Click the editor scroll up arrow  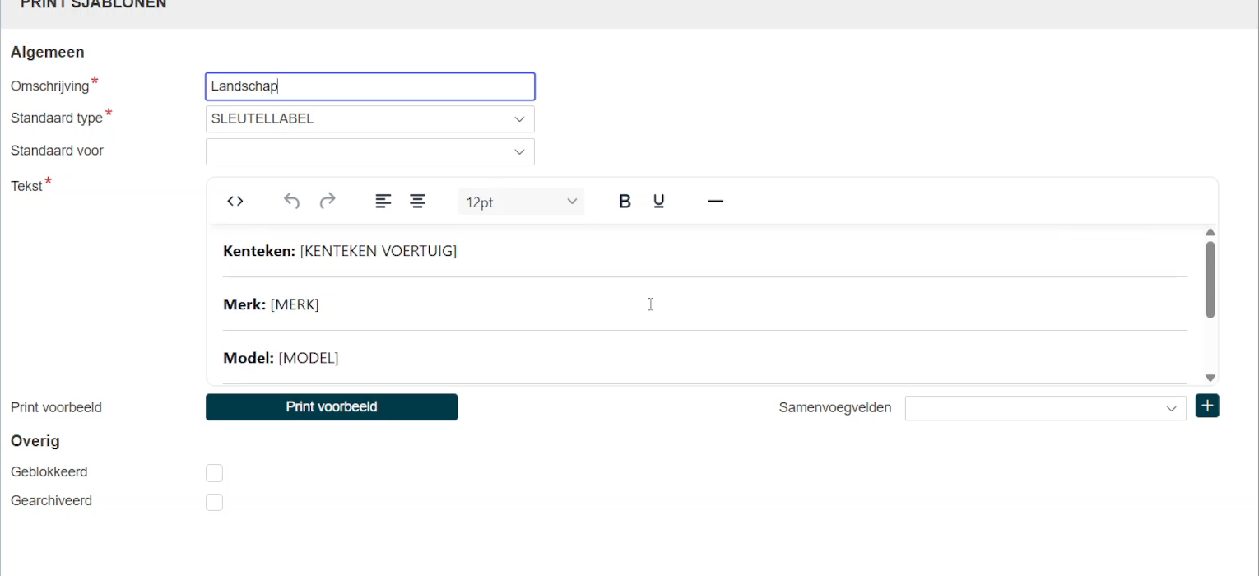click(x=1210, y=232)
